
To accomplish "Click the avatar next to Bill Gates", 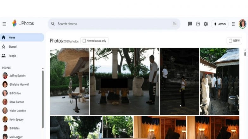I will [x=5, y=128].
